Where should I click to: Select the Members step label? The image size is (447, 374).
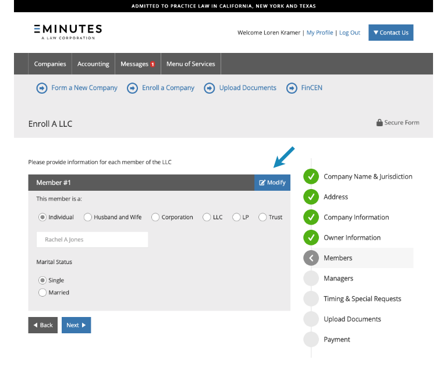click(x=338, y=258)
